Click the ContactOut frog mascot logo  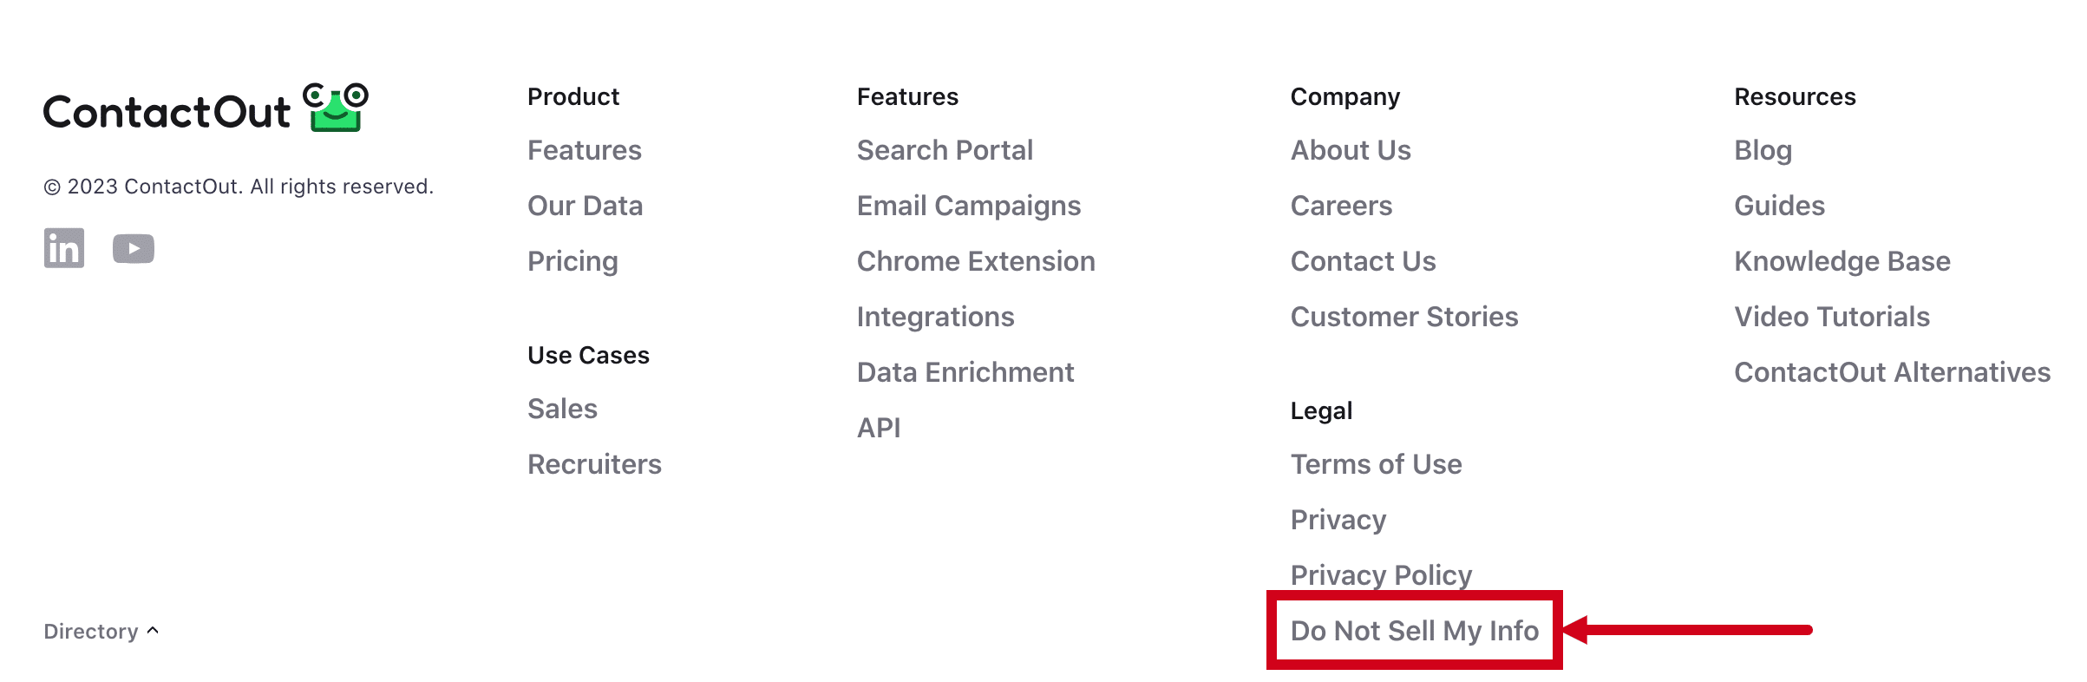(x=336, y=108)
